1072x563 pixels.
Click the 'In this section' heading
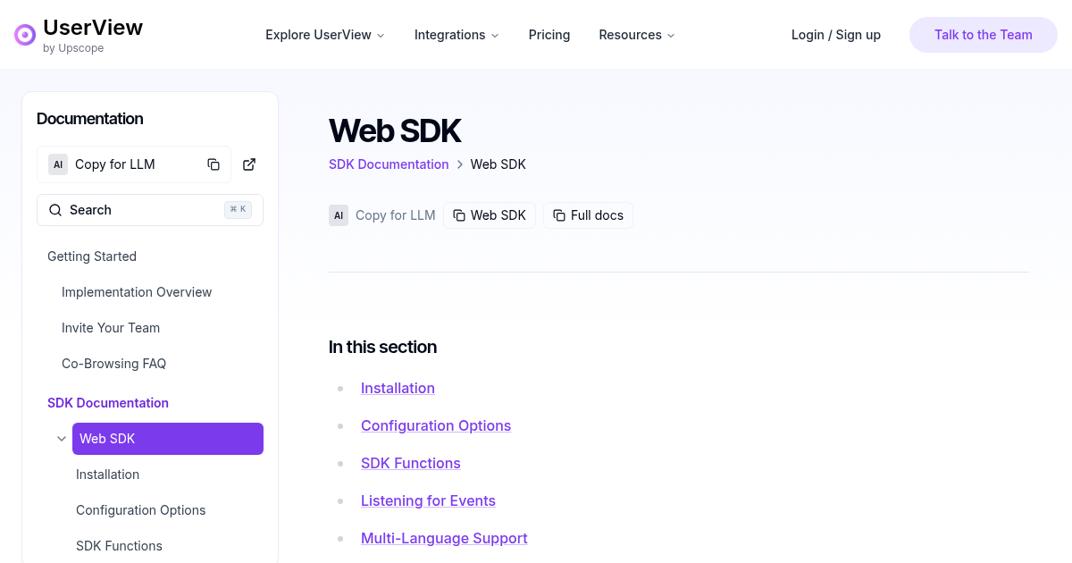click(382, 347)
